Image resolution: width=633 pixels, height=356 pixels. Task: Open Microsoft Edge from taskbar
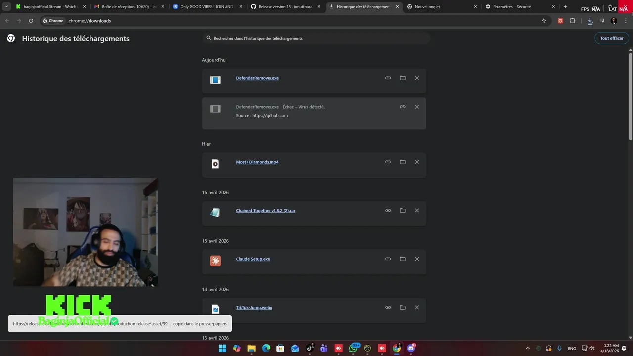(x=266, y=348)
